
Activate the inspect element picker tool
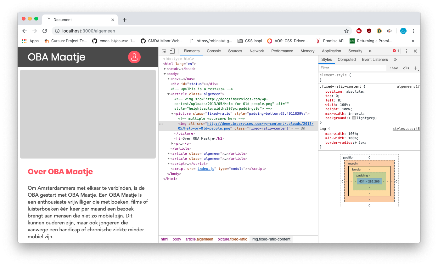(164, 51)
